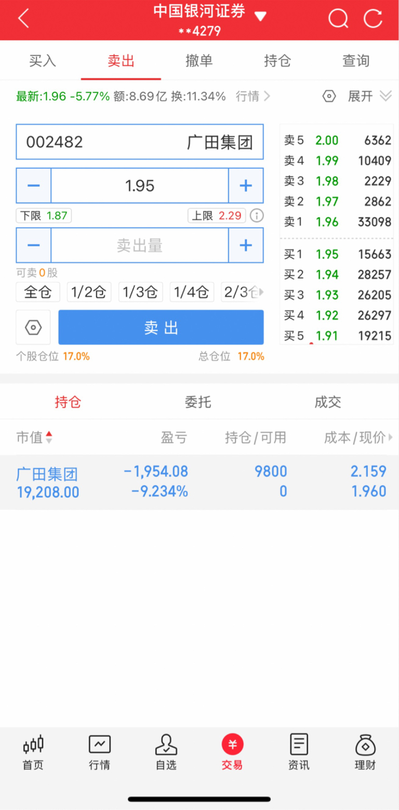Expand more columns after 成本/现价
Viewport: 399px width, 810px height.
[x=391, y=438]
